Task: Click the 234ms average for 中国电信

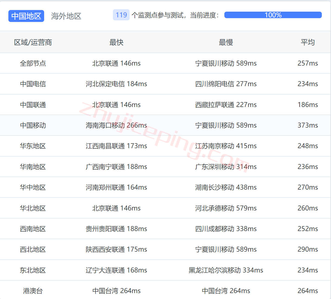Action: click(308, 84)
